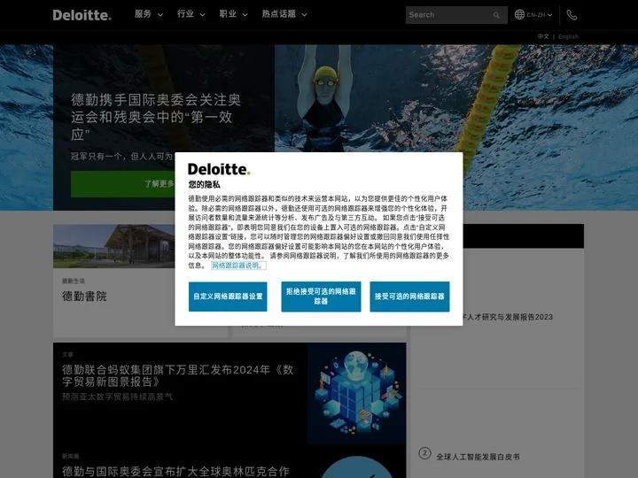Click the hero headline about 第一效应
This screenshot has height=478, width=638.
click(156, 117)
